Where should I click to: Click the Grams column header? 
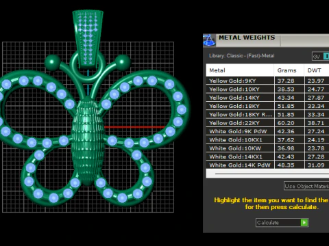coord(289,70)
